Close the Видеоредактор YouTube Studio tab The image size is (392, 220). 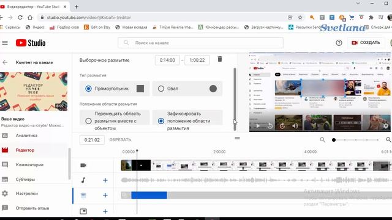(x=65, y=7)
